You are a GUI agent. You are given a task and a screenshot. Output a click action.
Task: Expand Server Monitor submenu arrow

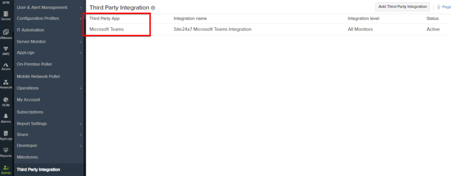tap(81, 42)
